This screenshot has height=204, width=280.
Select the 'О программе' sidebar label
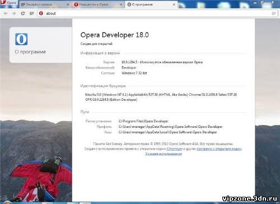(30, 52)
